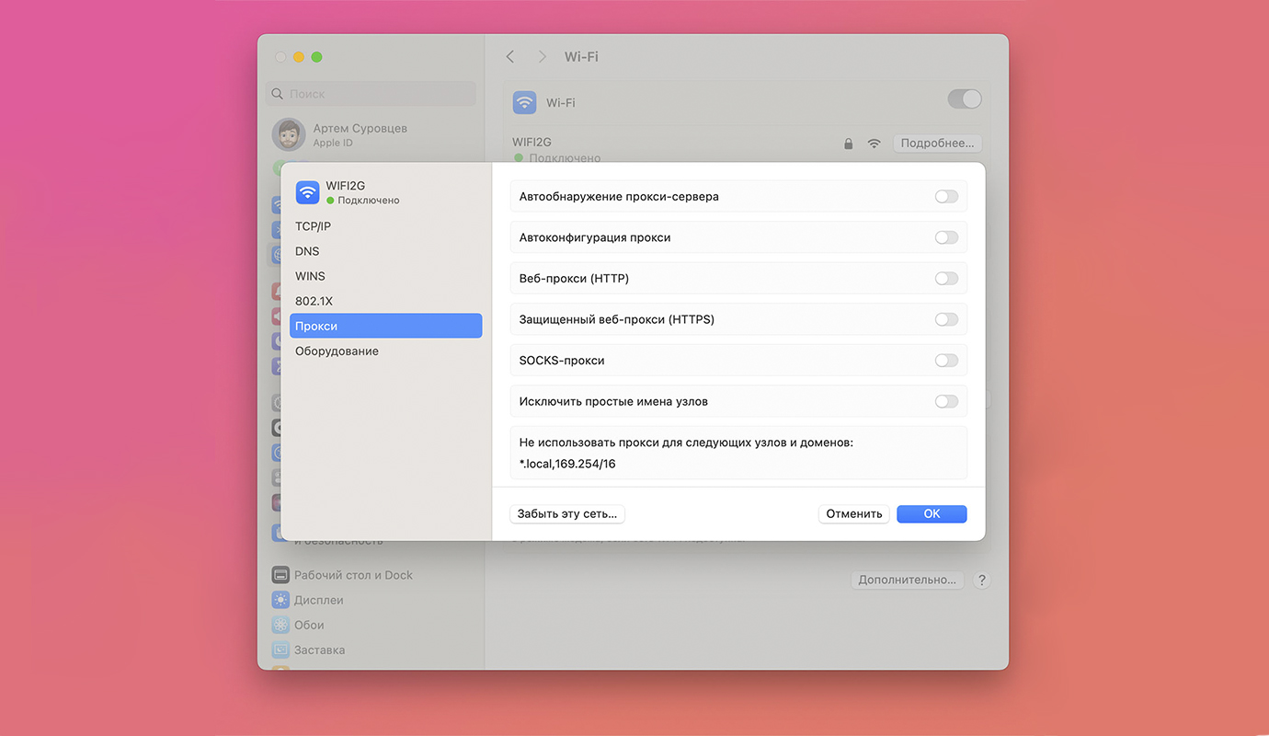Select the Прокси section
The image size is (1269, 736).
(x=385, y=326)
